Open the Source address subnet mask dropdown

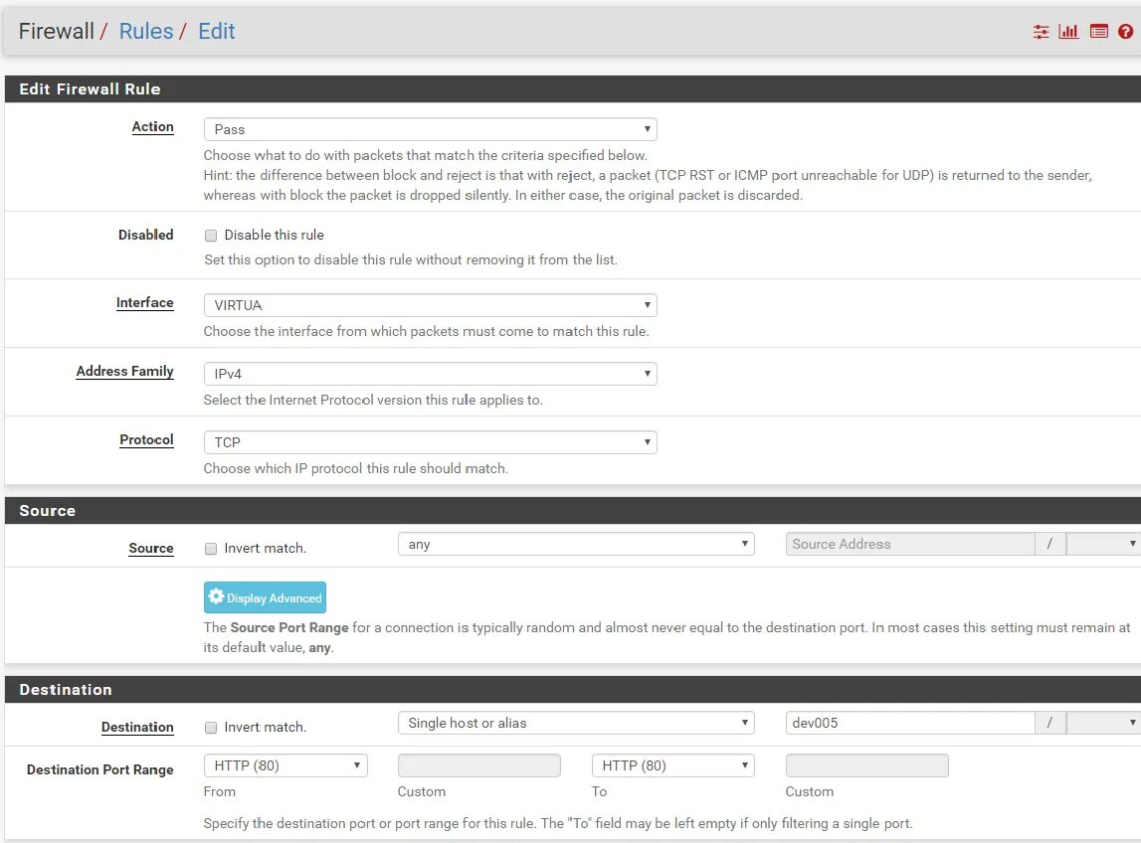click(1103, 544)
